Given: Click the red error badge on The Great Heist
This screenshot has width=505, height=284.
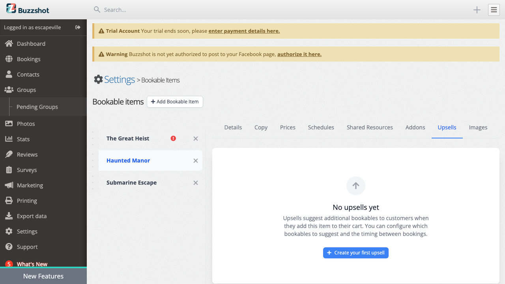Looking at the screenshot, I should (x=173, y=138).
